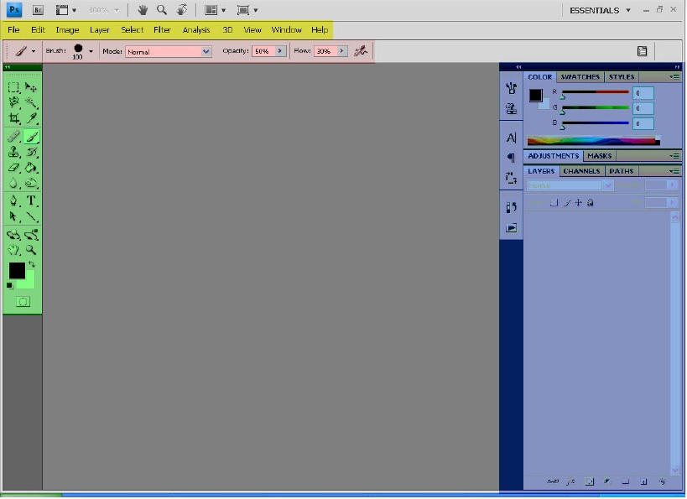Swap foreground and background colors
The width and height of the screenshot is (687, 499).
32,265
